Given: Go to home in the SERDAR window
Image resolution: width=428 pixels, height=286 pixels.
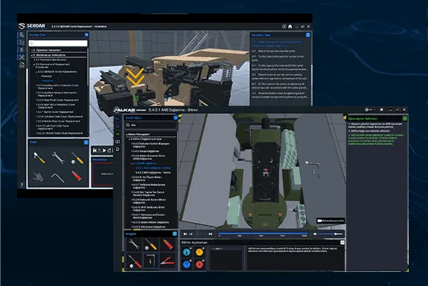Looking at the screenshot, I should click(290, 27).
